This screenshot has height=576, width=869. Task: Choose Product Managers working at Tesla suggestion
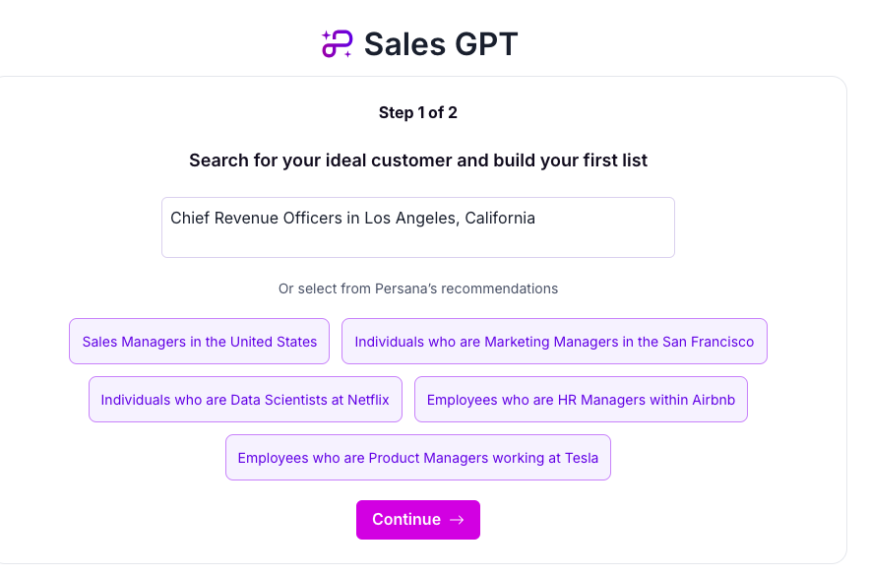coord(418,458)
